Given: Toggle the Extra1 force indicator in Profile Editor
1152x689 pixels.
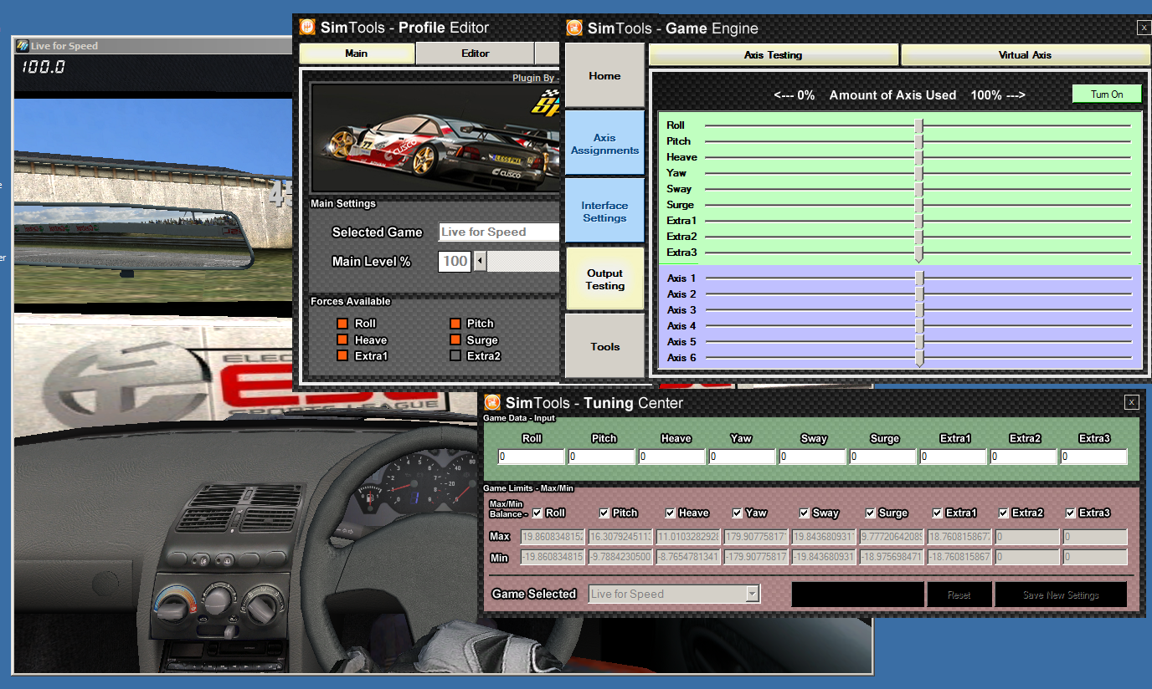Looking at the screenshot, I should click(x=342, y=355).
